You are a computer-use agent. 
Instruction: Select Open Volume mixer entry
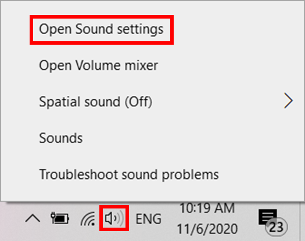coord(98,66)
